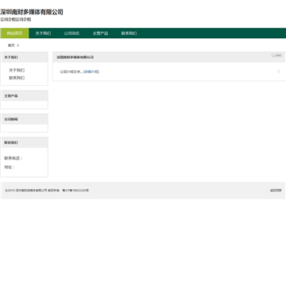The width and height of the screenshot is (286, 286).
Task: Click 返回顶部 link in the footer
Action: coord(276,190)
